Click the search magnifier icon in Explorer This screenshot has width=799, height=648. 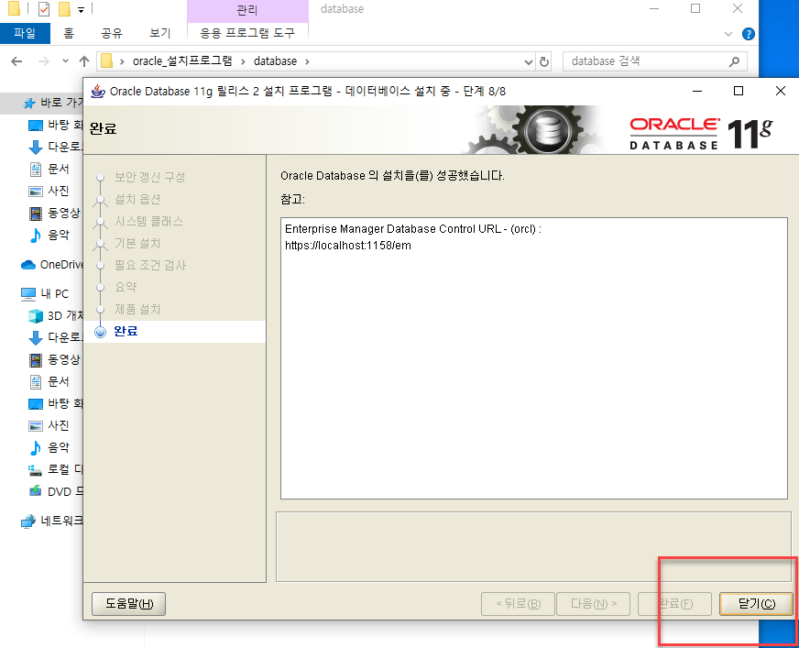pyautogui.click(x=734, y=61)
